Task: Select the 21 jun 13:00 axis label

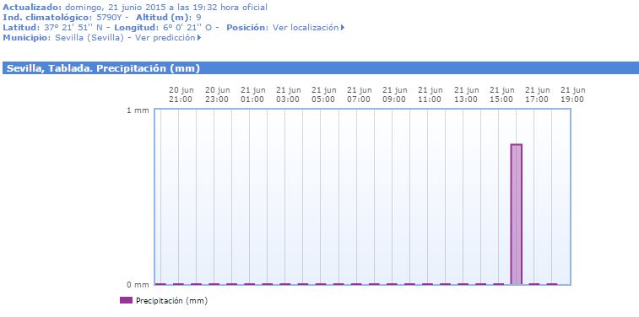Action: click(466, 94)
